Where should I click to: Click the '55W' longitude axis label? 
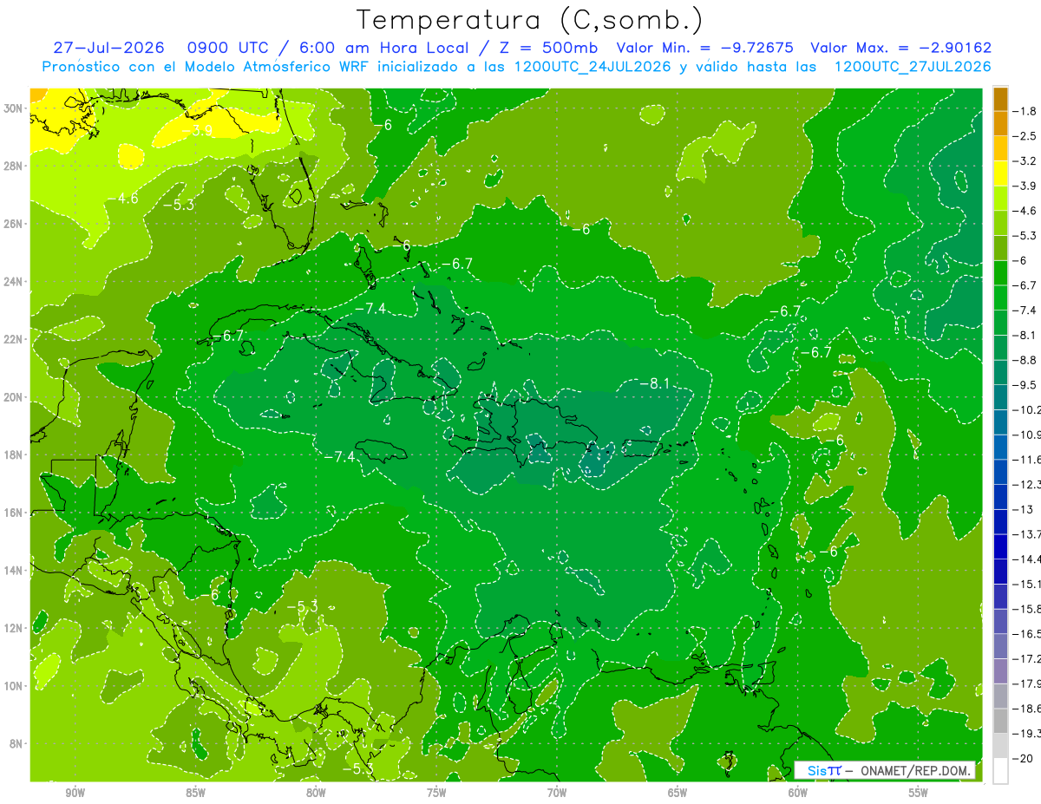coord(918,793)
